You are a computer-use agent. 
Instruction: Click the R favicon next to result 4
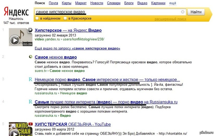coord(30,101)
